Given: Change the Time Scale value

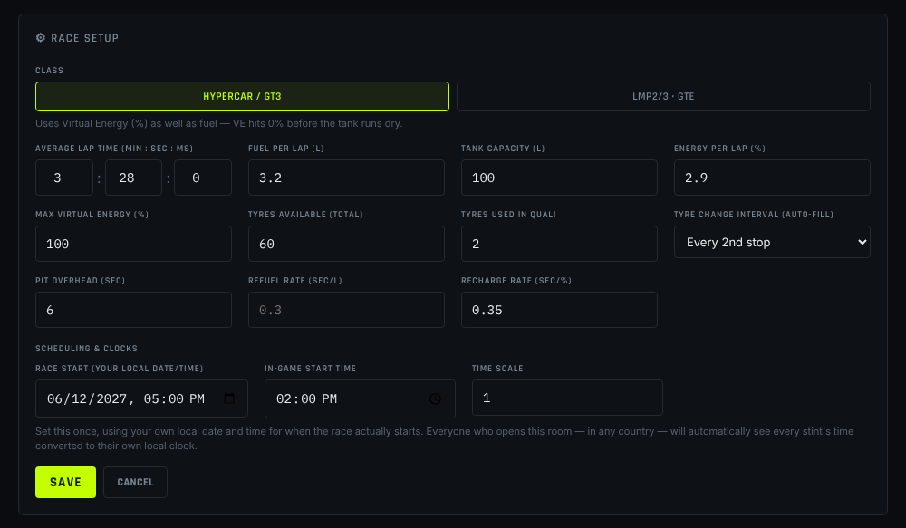Looking at the screenshot, I should pyautogui.click(x=567, y=398).
